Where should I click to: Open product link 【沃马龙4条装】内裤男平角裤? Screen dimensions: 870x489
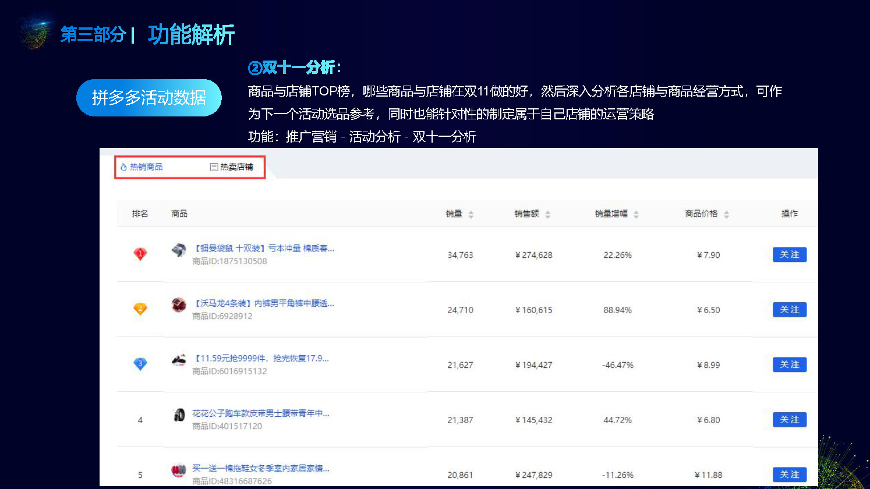click(263, 303)
